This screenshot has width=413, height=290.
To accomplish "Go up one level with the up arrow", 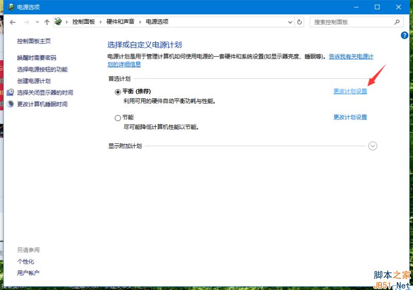I will click(47, 22).
